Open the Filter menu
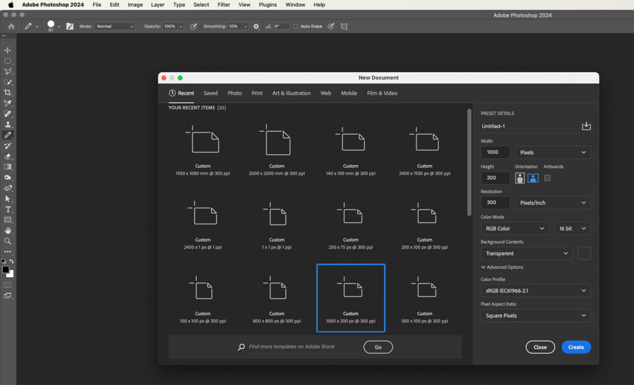The width and height of the screenshot is (634, 385). pos(224,4)
